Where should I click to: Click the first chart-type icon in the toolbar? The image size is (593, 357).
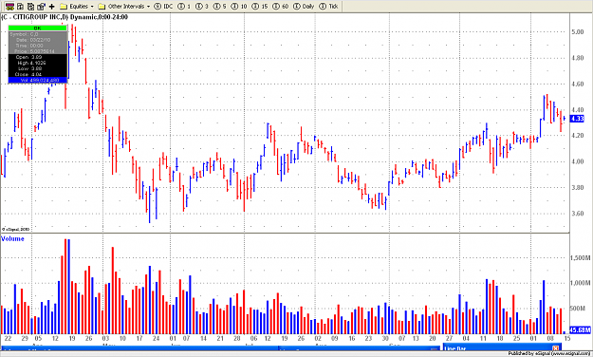pyautogui.click(x=9, y=6)
